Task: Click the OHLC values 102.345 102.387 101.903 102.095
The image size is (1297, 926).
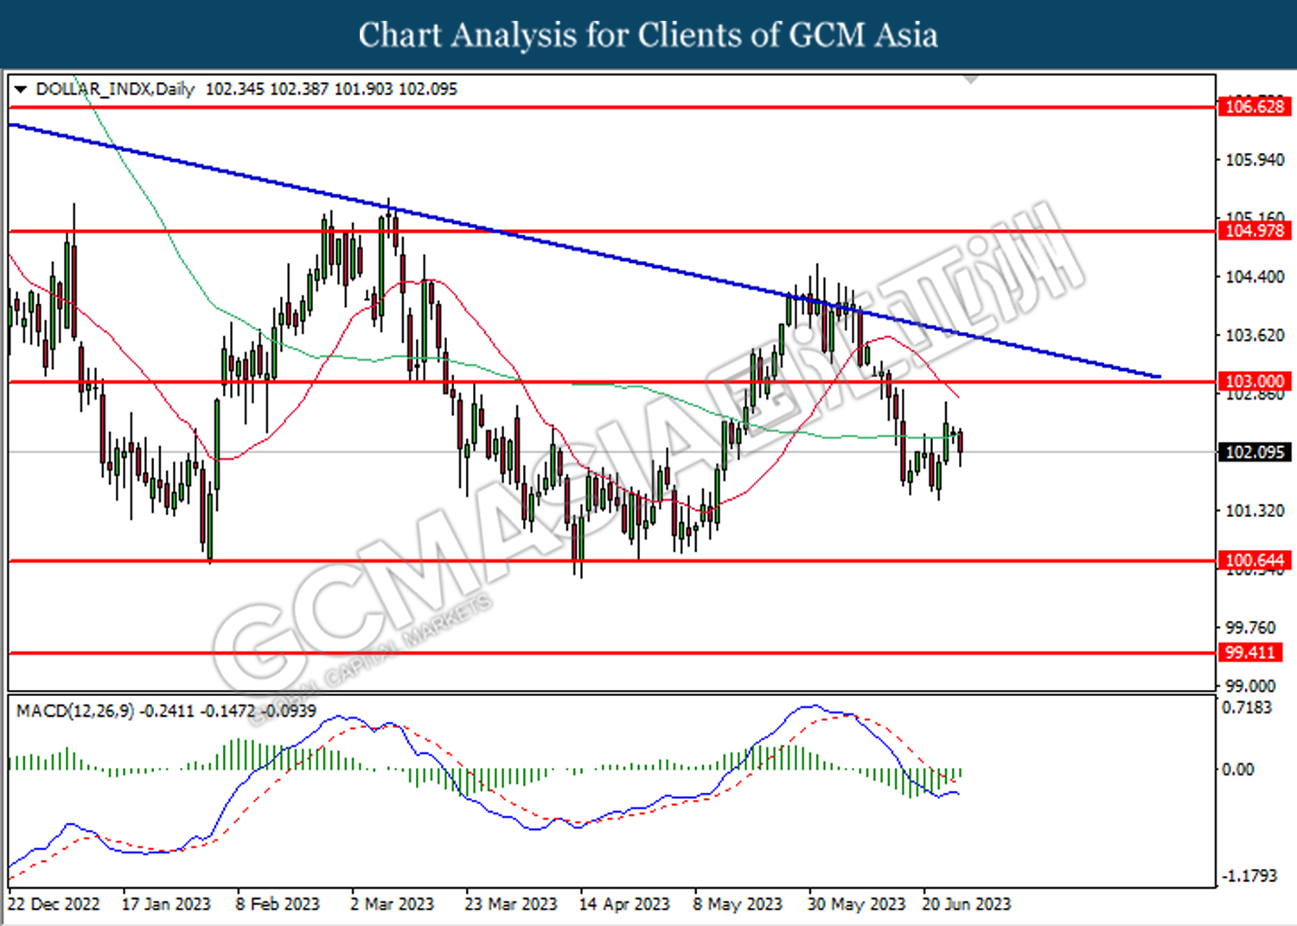Action: 331,89
